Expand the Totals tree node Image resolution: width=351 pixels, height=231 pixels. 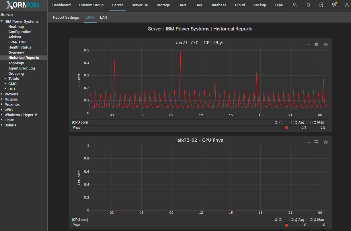pyautogui.click(x=5, y=79)
